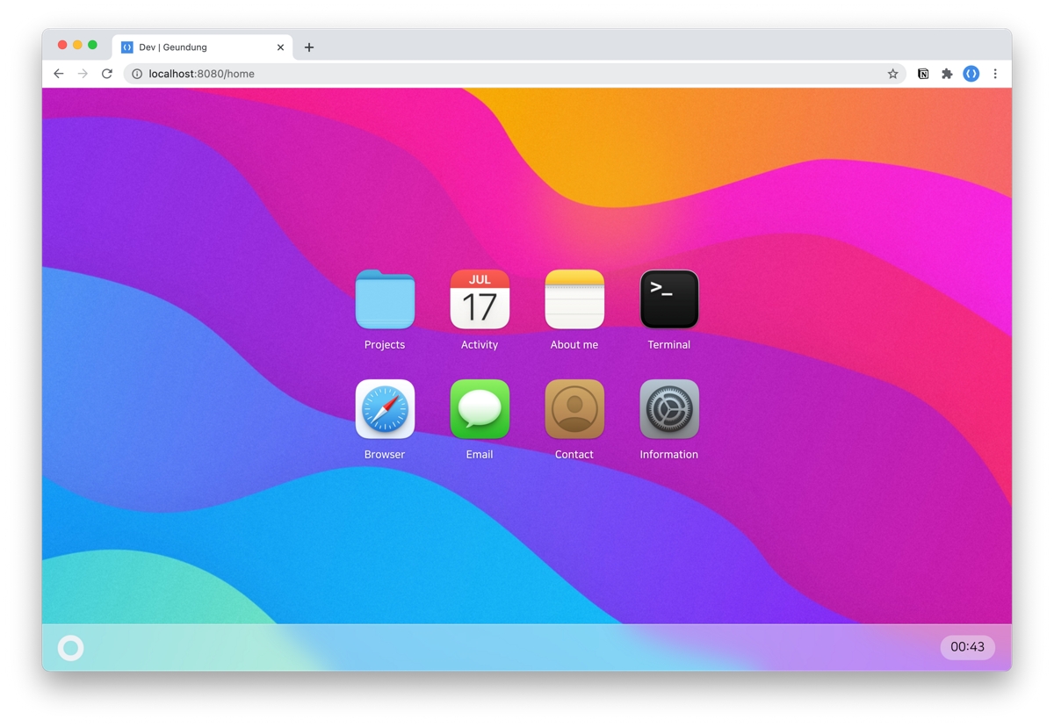Click the browser back arrow
Screen dimensions: 1054x727
point(59,74)
